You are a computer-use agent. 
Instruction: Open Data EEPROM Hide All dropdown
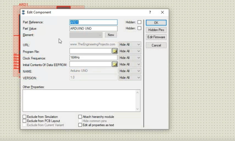point(130,64)
